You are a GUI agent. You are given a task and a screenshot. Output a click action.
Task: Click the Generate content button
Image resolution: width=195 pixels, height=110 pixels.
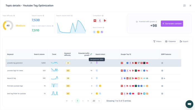tap(172, 23)
